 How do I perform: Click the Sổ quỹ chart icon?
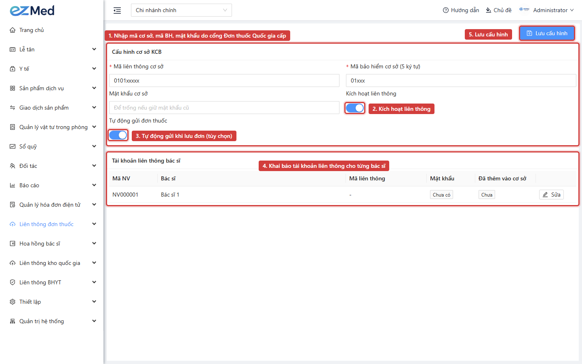[13, 146]
